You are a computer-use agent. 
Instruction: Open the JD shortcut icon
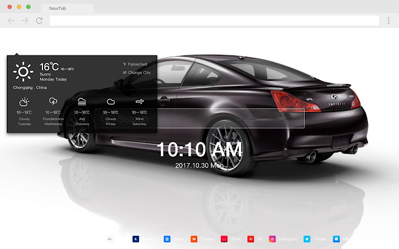(x=251, y=239)
